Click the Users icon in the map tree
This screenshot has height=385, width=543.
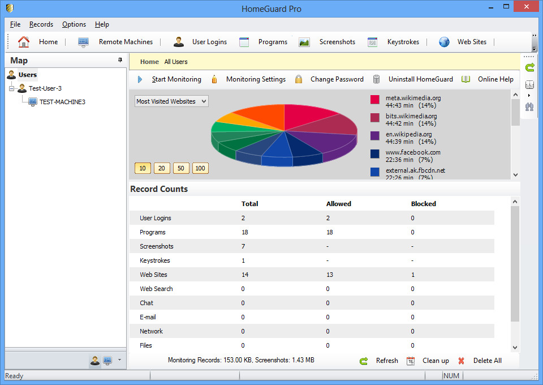point(11,75)
